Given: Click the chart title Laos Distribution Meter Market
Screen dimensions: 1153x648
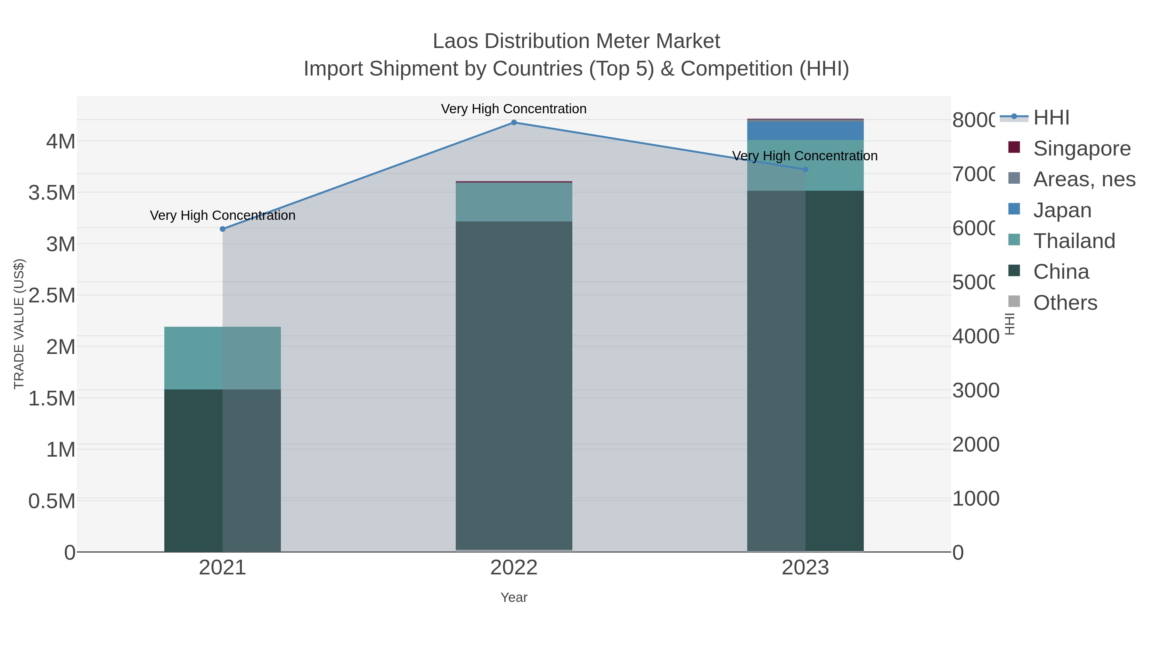Looking at the screenshot, I should [x=576, y=41].
